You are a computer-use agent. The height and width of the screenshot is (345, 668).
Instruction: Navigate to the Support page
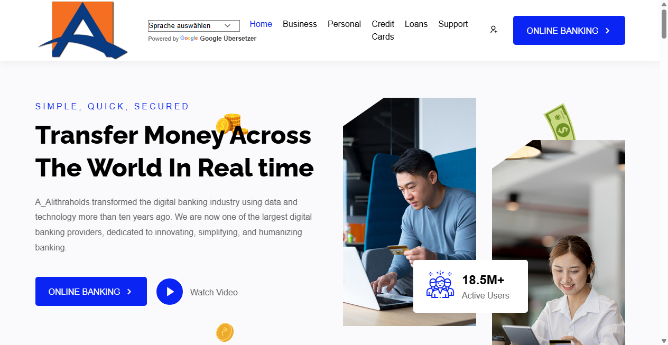pyautogui.click(x=453, y=24)
